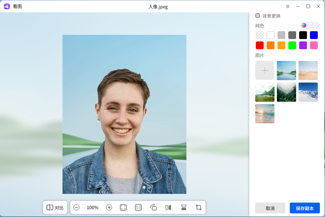Rotate the image using rotate icon

[153, 207]
